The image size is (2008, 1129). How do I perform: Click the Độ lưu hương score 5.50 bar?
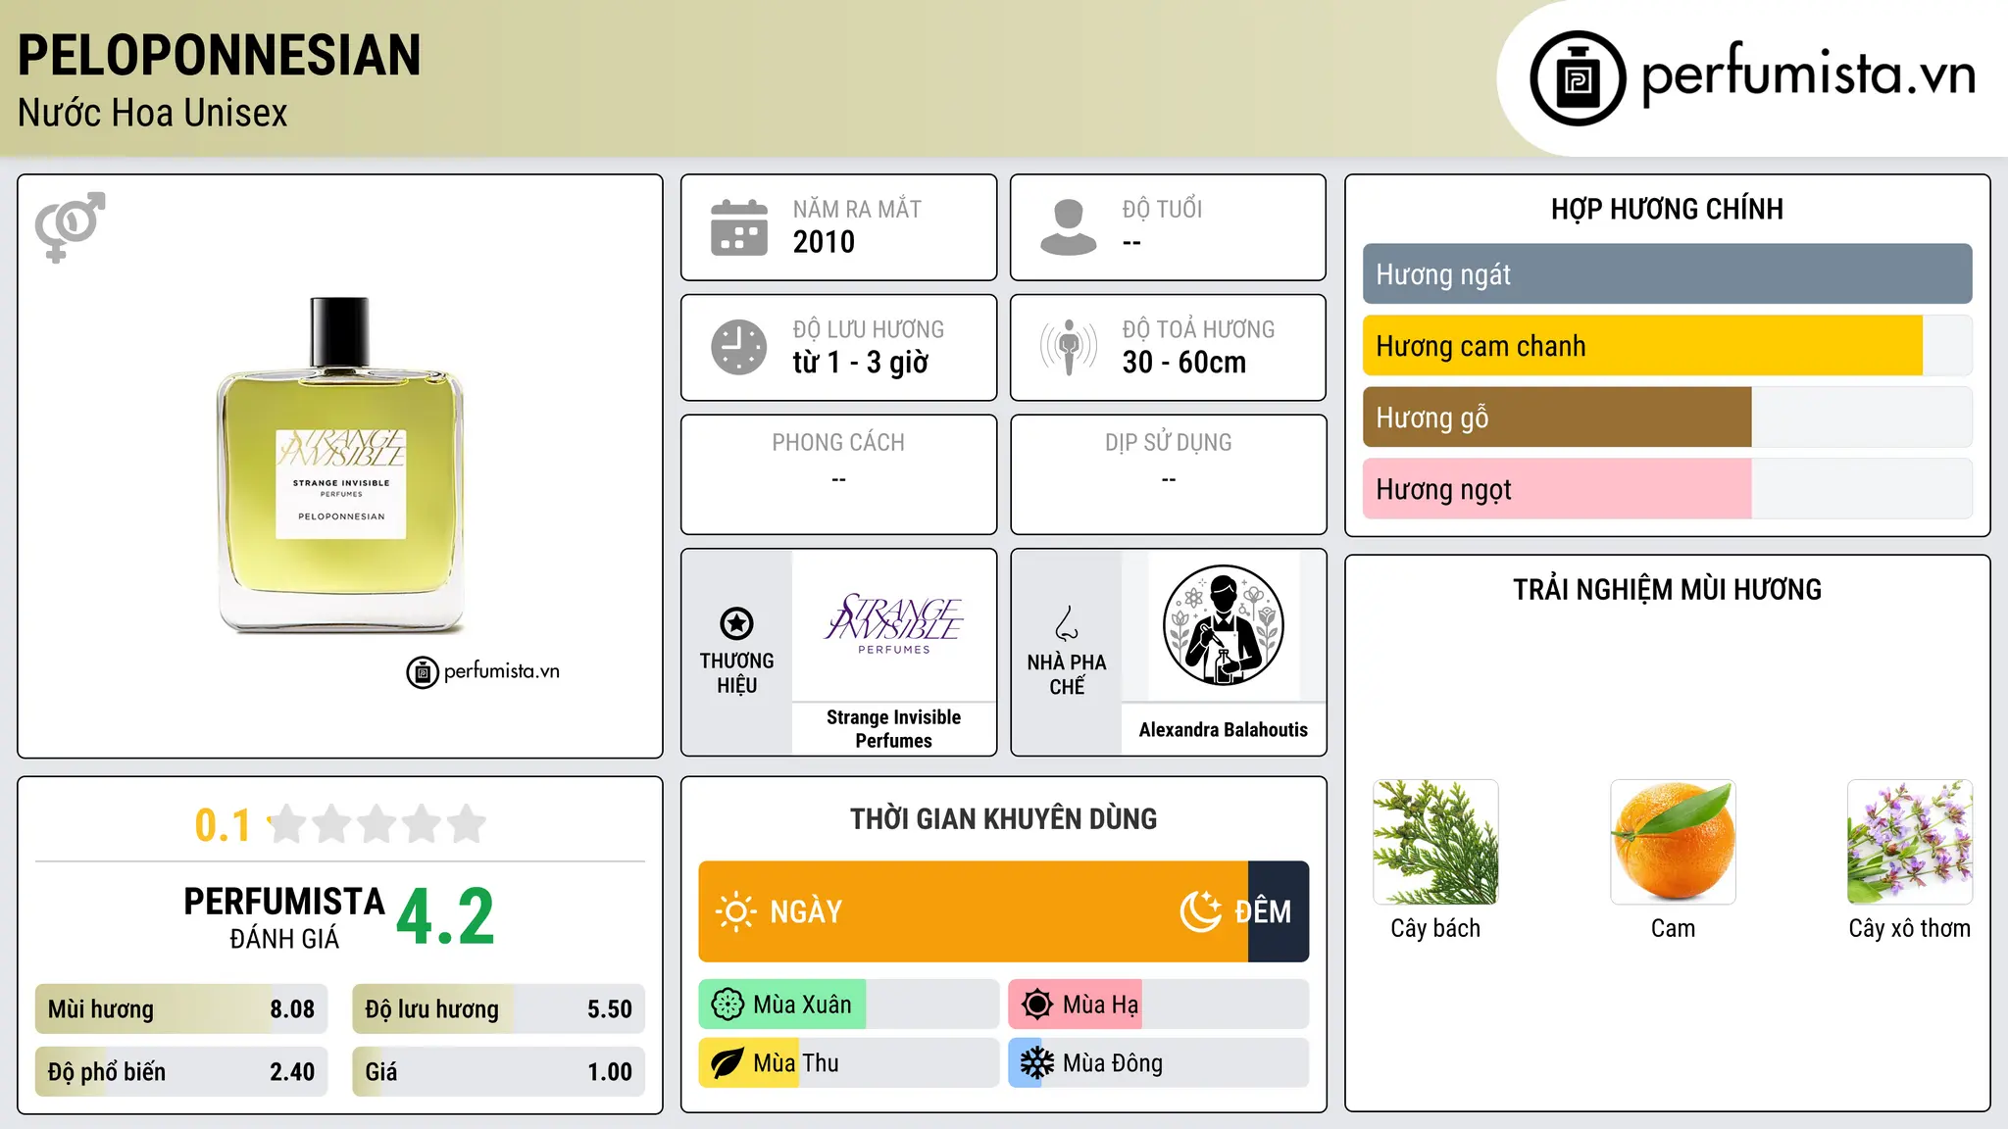click(499, 1009)
